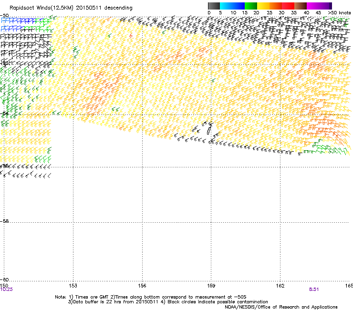Screen dimensions: 353x310
Task: Click the yellow 20-25 knots legend swatch
Action: [263, 6]
